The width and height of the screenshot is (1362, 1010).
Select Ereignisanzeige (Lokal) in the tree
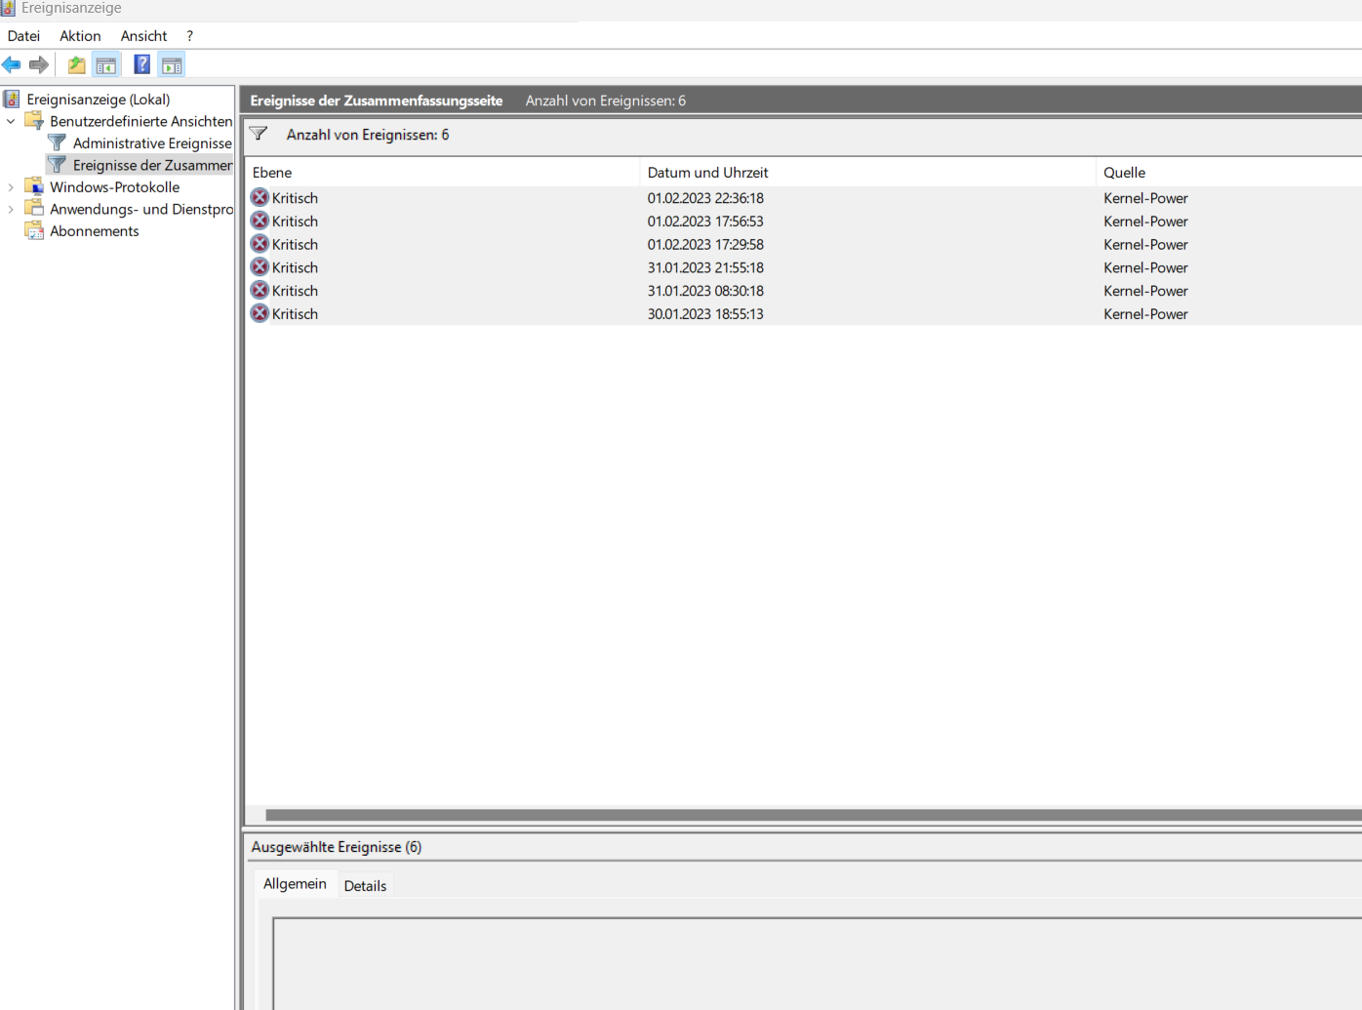(99, 100)
